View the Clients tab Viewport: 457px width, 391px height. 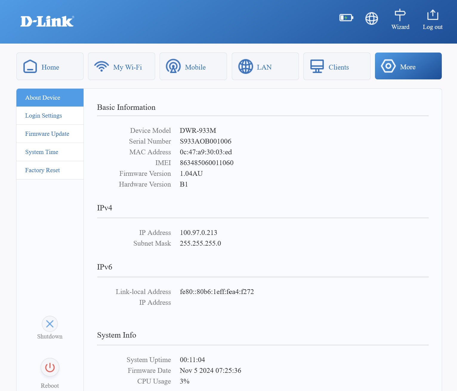[336, 66]
